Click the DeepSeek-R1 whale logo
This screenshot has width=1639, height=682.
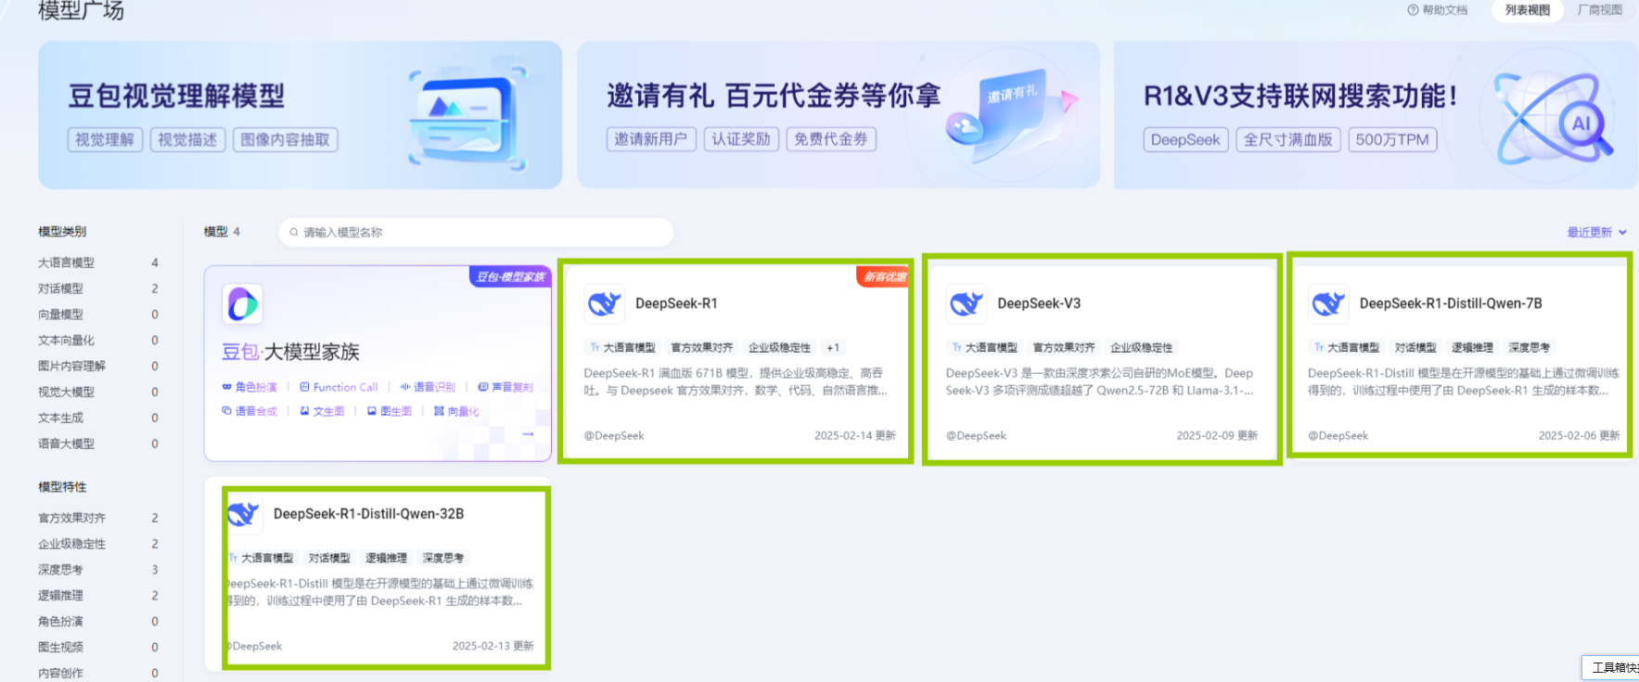pyautogui.click(x=604, y=303)
